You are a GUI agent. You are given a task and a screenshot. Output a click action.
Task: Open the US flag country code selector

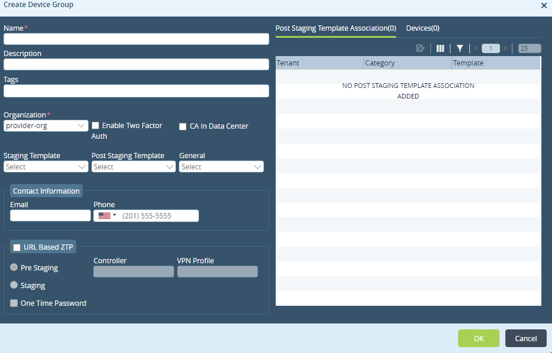pos(107,216)
